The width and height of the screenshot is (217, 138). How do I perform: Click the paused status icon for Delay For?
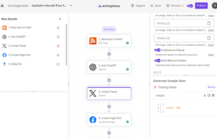coord(58,64)
